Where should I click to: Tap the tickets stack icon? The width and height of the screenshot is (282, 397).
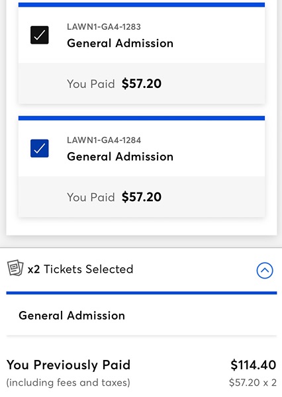pos(15,267)
